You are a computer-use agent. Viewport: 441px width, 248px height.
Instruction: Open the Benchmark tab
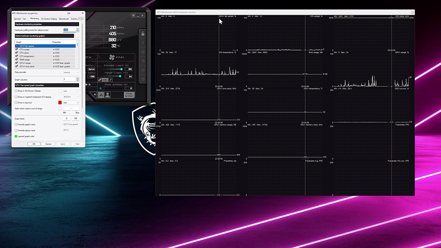[64, 19]
